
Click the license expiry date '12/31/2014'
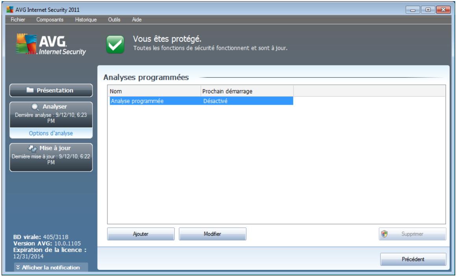[28, 257]
